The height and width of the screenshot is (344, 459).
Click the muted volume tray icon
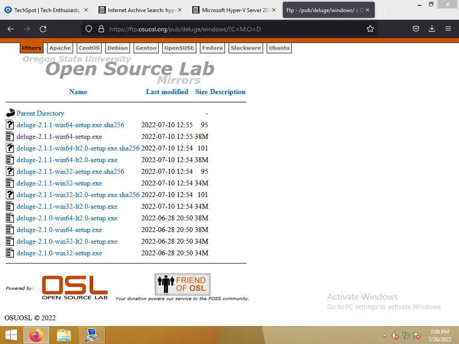[x=395, y=335]
